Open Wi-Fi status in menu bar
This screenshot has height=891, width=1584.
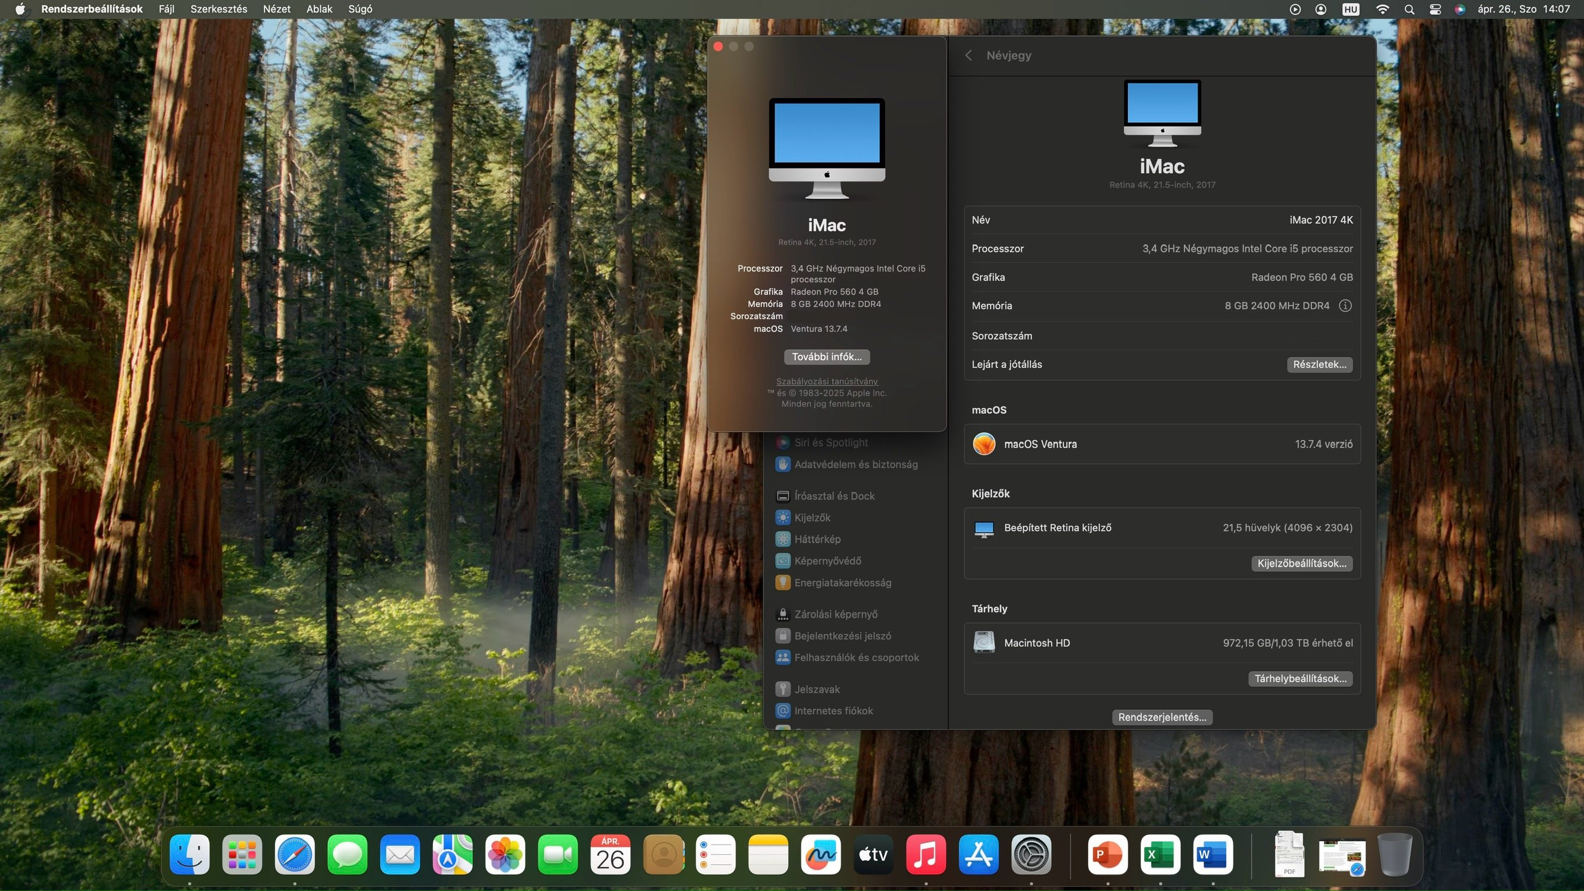(1382, 9)
